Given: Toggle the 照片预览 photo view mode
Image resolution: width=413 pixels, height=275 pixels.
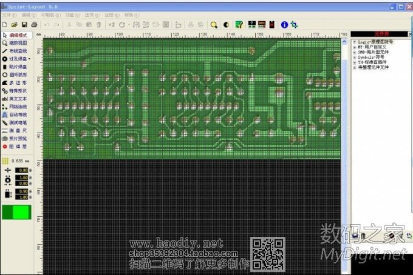Looking at the screenshot, I should point(15,138).
